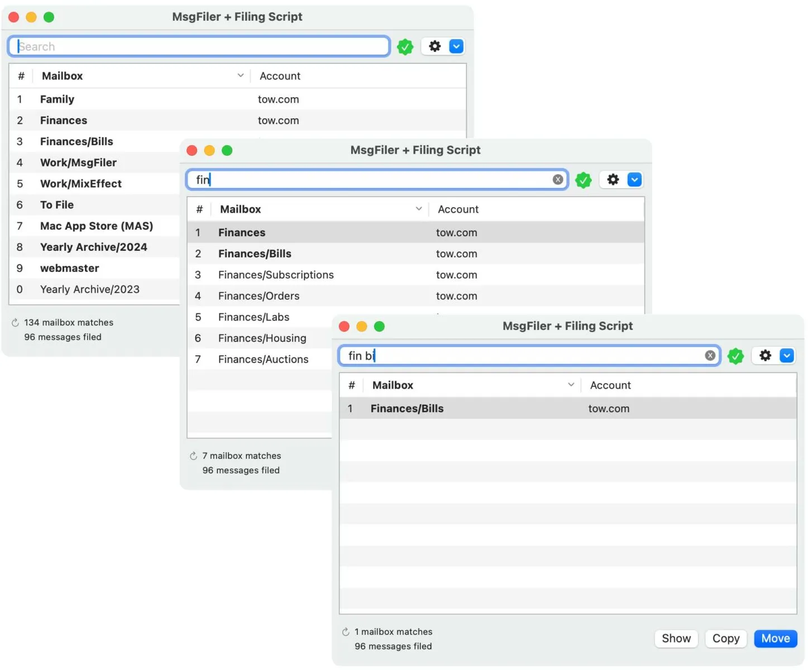The width and height of the screenshot is (808, 670).
Task: Click the green checkmark badge in the 'fin bi' window
Action: point(735,356)
